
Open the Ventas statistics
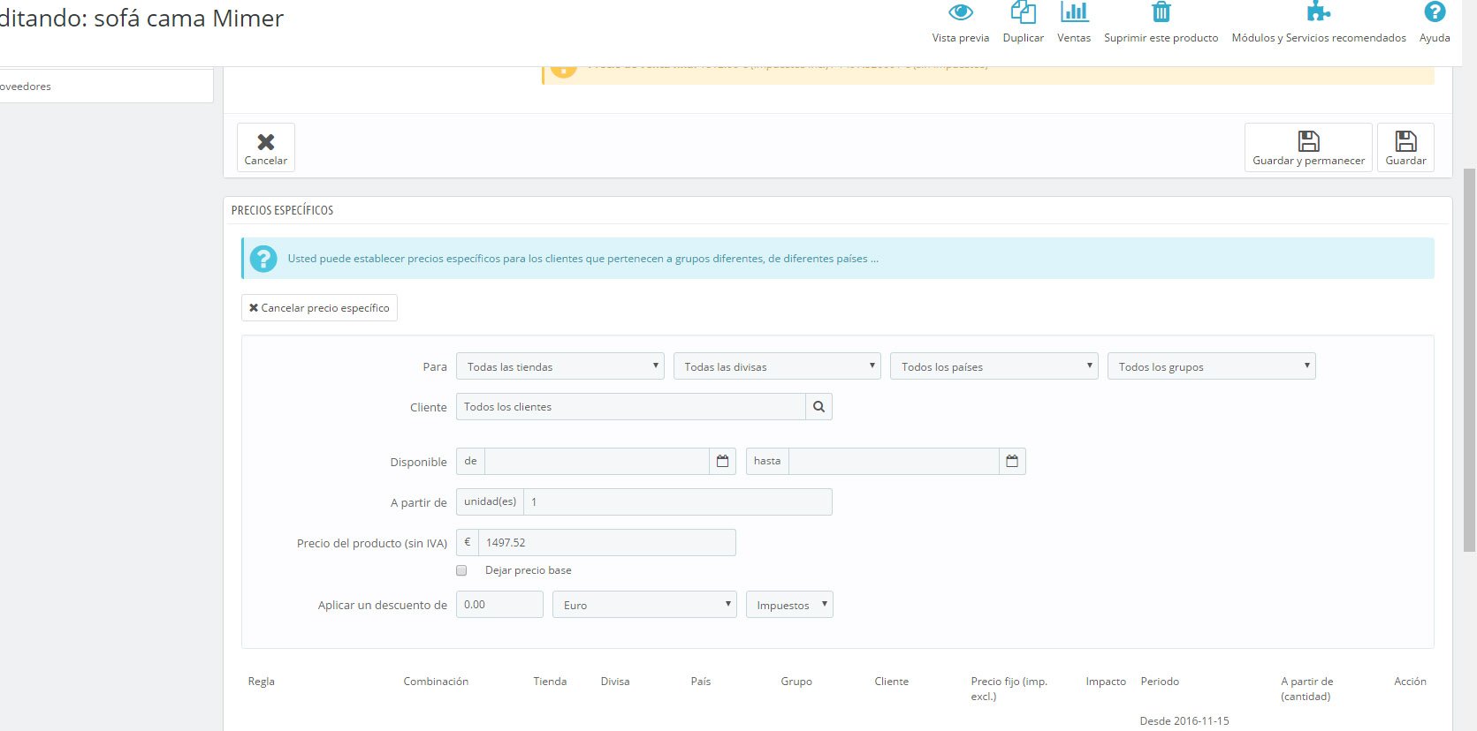coord(1074,23)
